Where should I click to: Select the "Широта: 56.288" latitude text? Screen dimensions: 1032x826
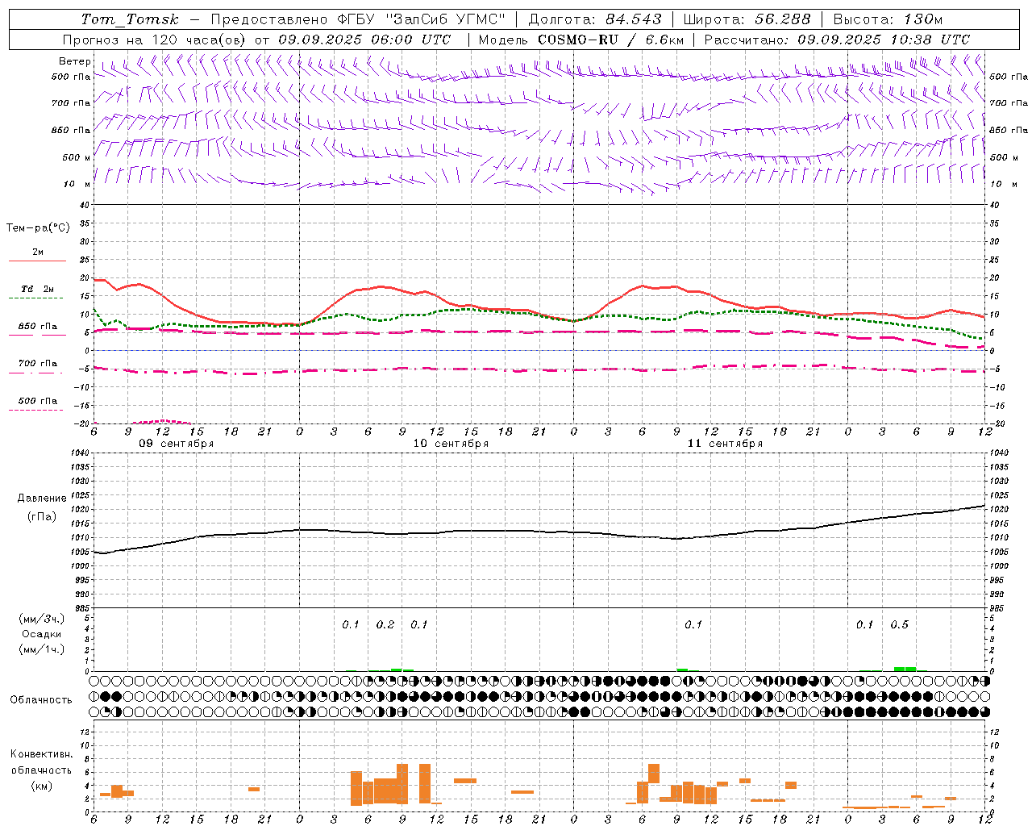[x=747, y=19]
